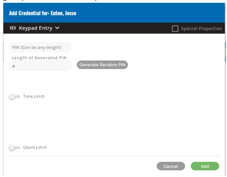Click the Special Properties label text

(x=201, y=28)
